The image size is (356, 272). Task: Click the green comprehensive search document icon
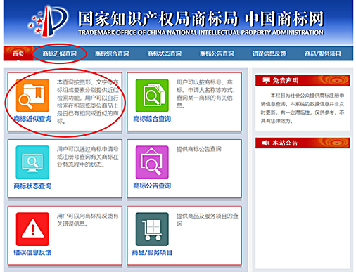pyautogui.click(x=152, y=96)
